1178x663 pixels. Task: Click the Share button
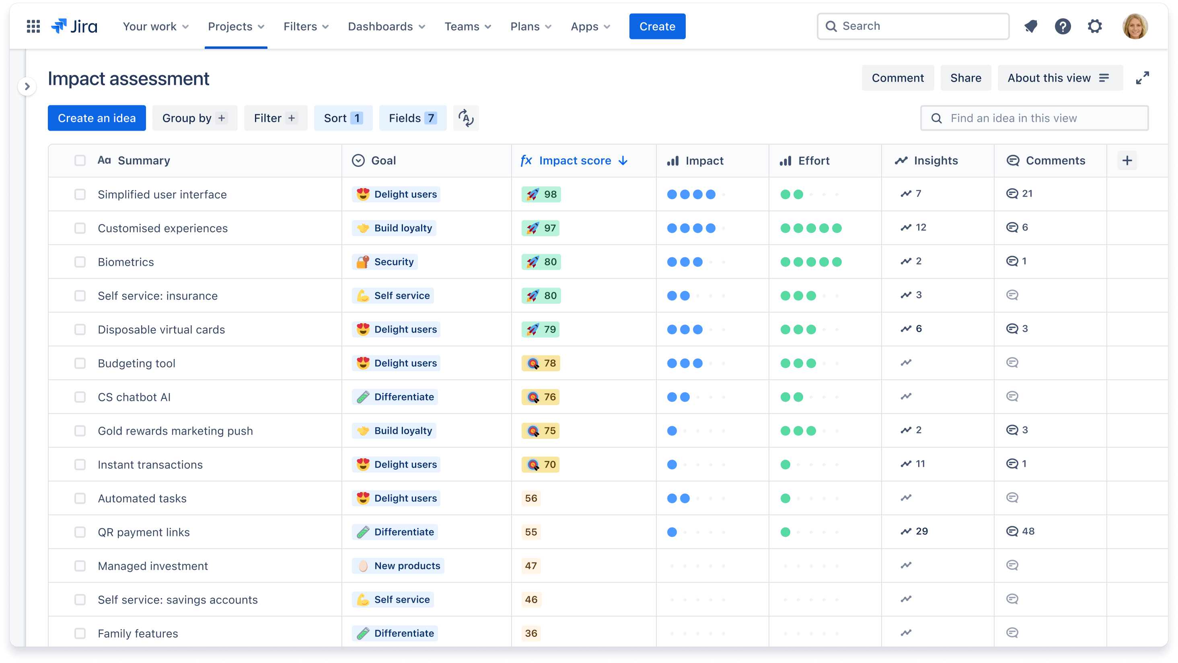(x=965, y=78)
